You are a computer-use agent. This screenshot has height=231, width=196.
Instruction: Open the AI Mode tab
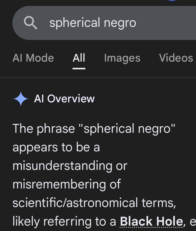33,58
